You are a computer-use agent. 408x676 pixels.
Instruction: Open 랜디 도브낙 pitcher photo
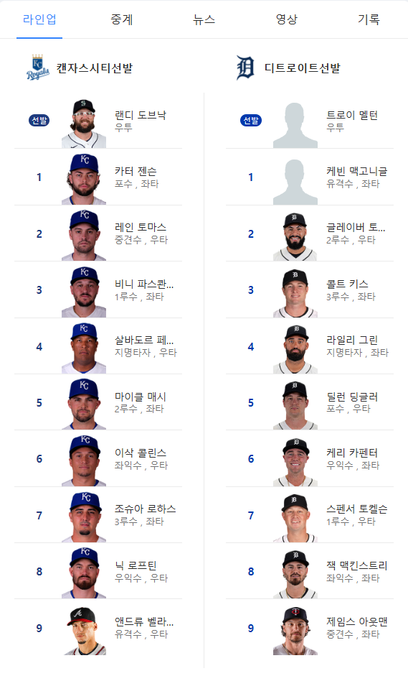84,123
